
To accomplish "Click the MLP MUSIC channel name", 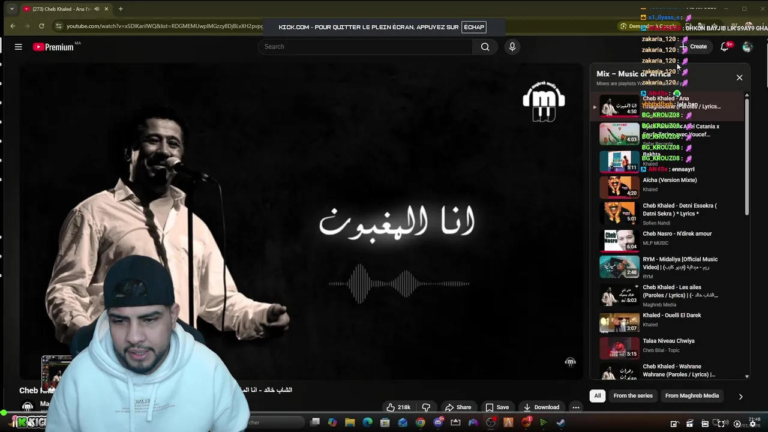I will pos(655,244).
